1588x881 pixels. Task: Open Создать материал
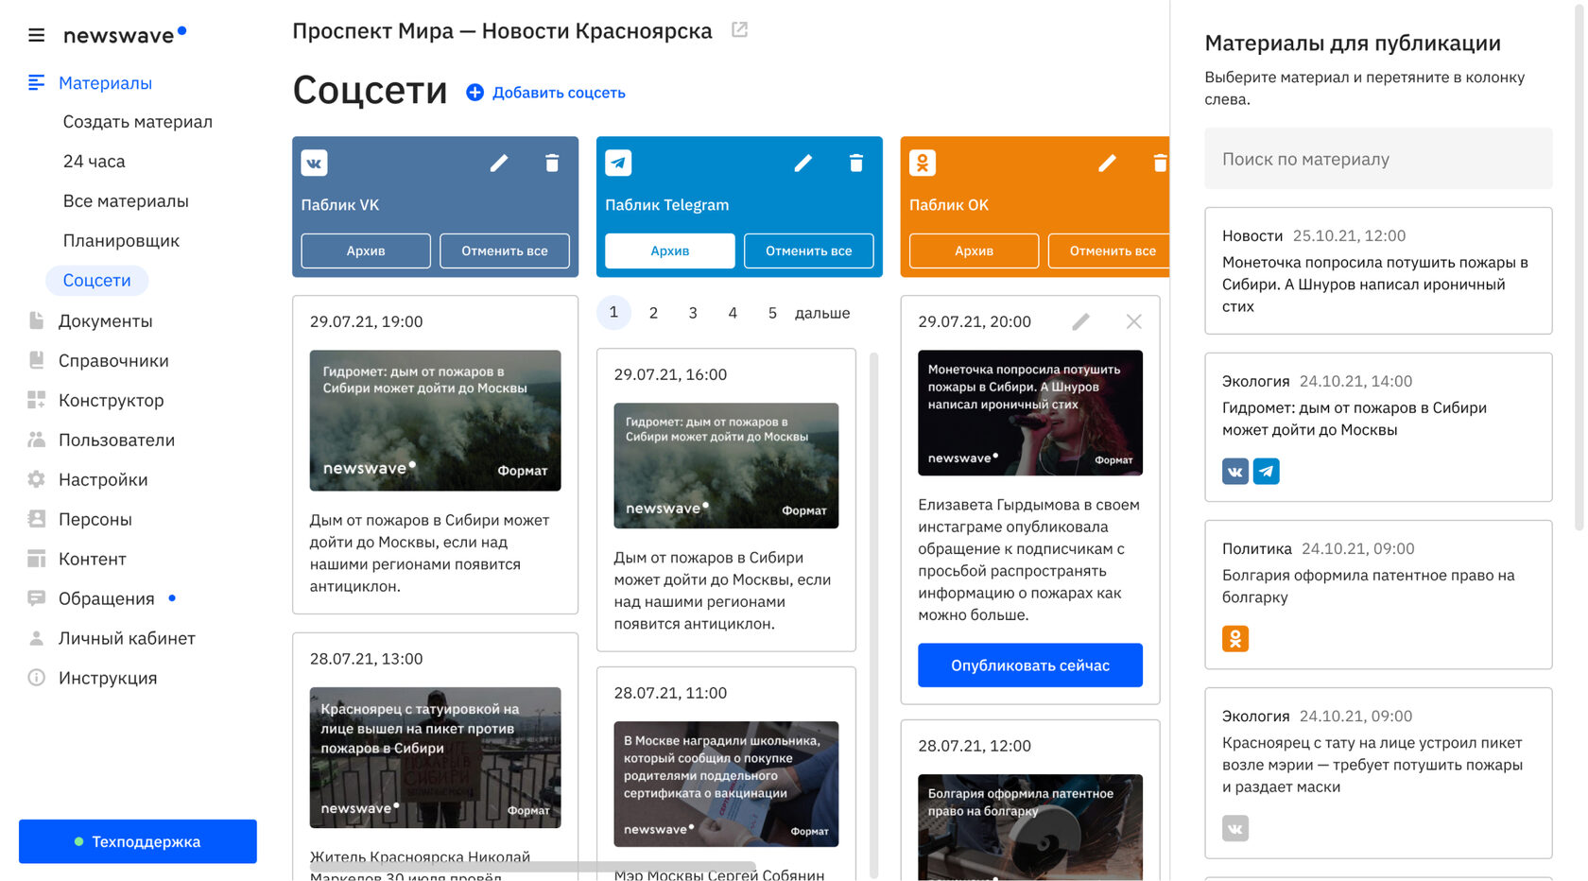(x=138, y=122)
